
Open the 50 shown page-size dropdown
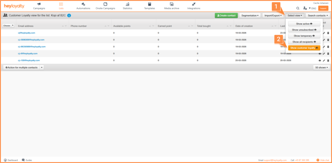pyautogui.click(x=322, y=68)
